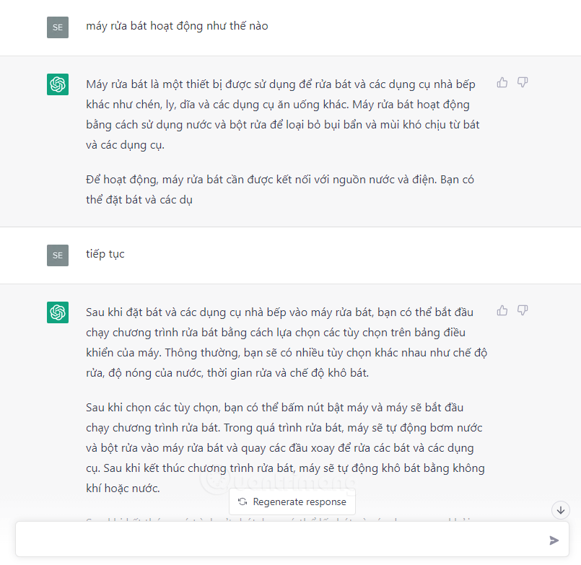Like the first dishwasher answer with thumbs up
Viewport: 581px width, 565px height.
(502, 82)
